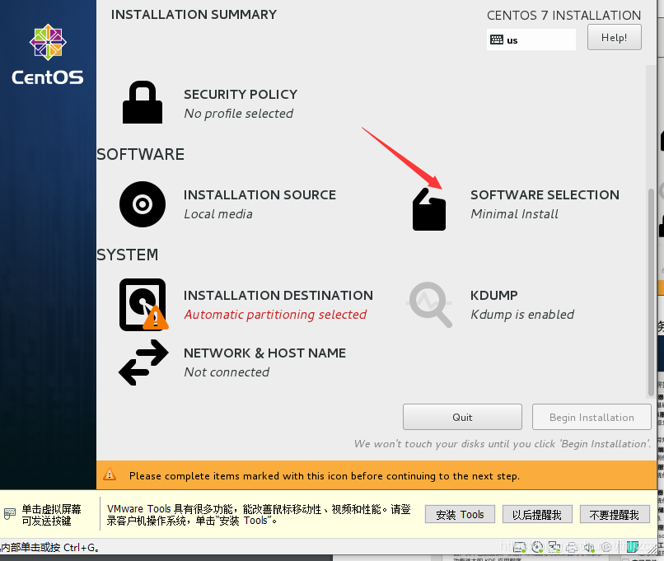Click the keyboard layout icon next to us

[x=496, y=40]
